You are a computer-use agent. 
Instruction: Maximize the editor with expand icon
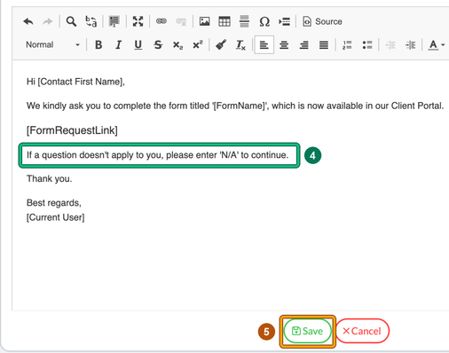[x=138, y=21]
